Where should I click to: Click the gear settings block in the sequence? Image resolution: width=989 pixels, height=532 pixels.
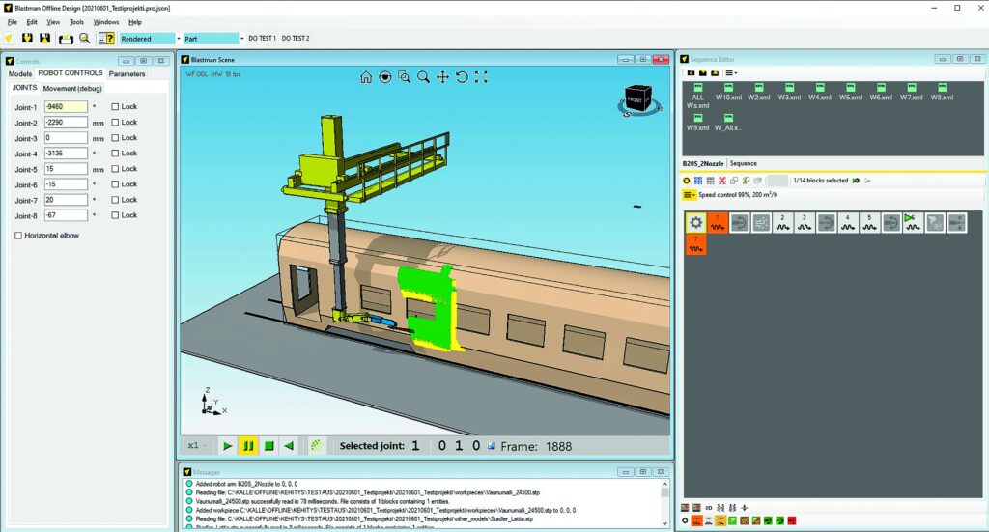pos(695,222)
